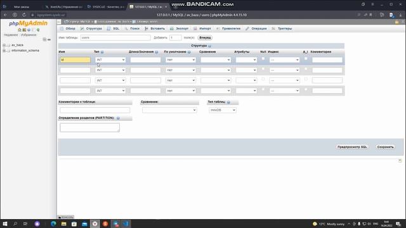Click the browser back arrow
This screenshot has width=406, height=228.
point(6,15)
